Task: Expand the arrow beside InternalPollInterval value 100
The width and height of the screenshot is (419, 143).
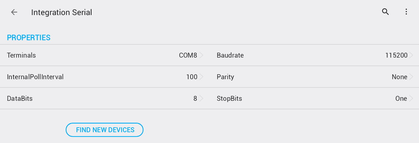Action: (201, 77)
